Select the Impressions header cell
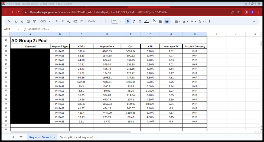The height and width of the screenshot is (142, 264). 107,47
